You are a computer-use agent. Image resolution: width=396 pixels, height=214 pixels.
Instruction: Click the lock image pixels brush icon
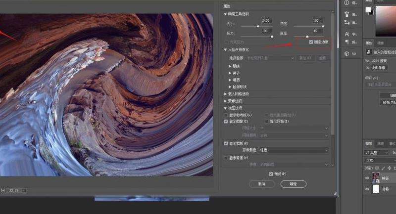383,168
